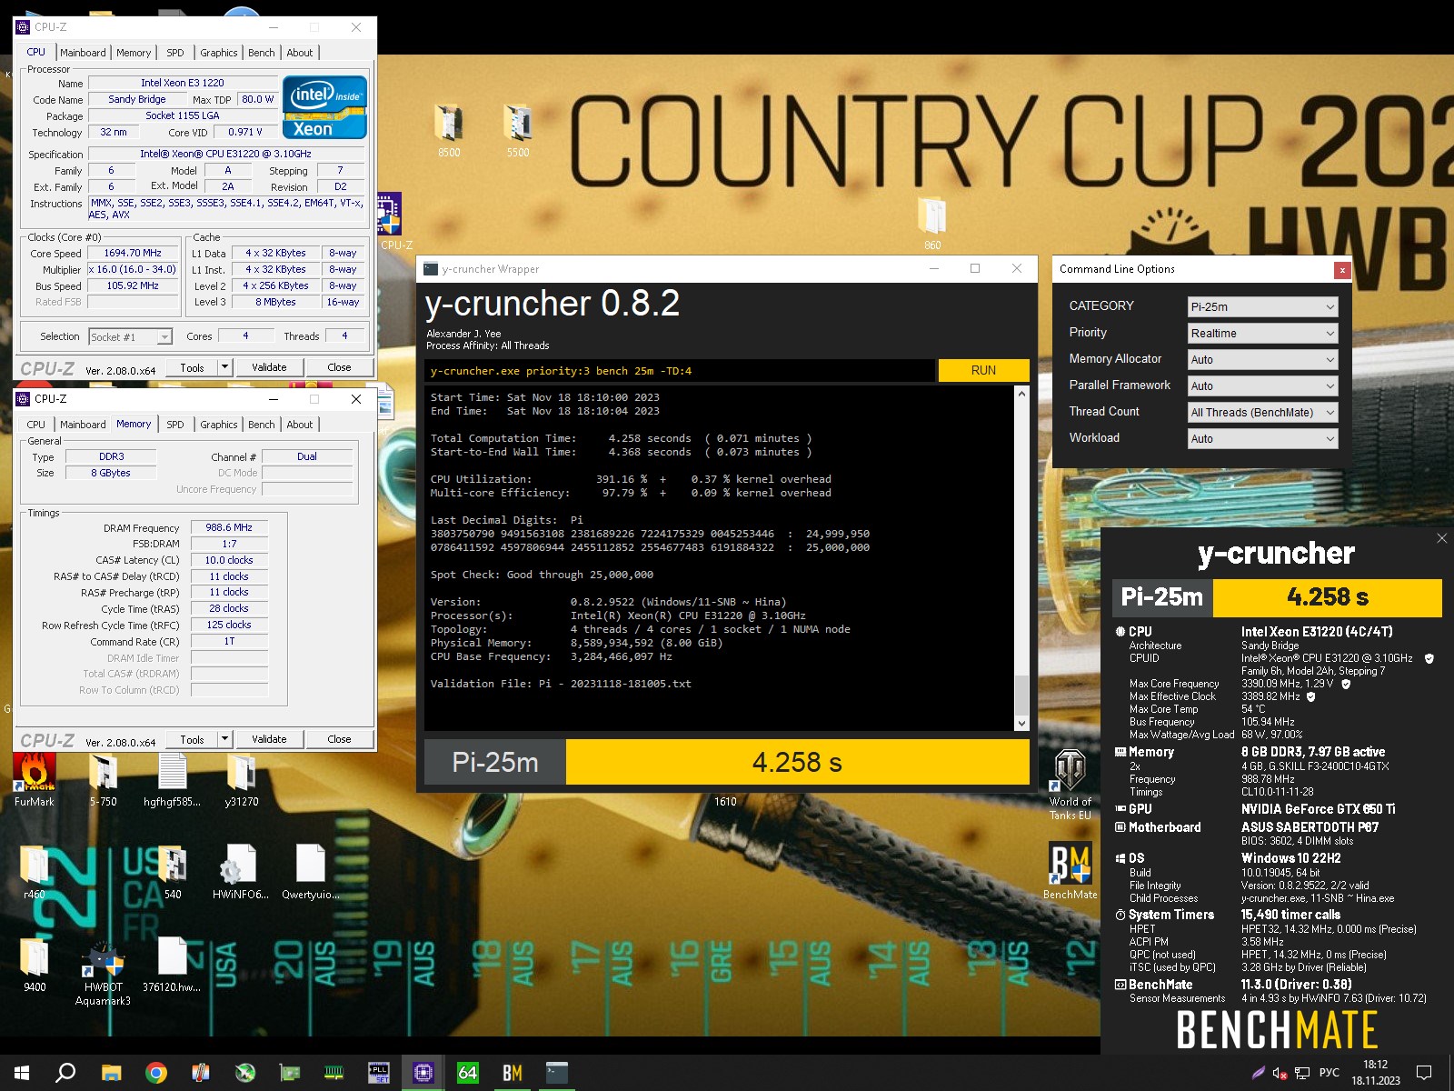Screen dimensions: 1454x1091
Task: Open Mainboard tab in CPU-Z processor window
Action: coord(83,53)
